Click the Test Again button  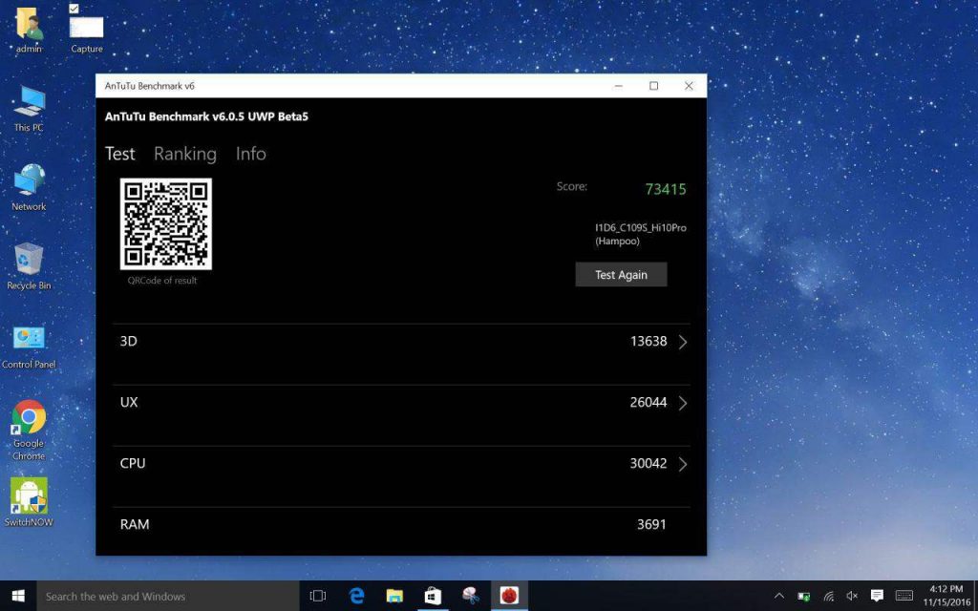click(621, 274)
